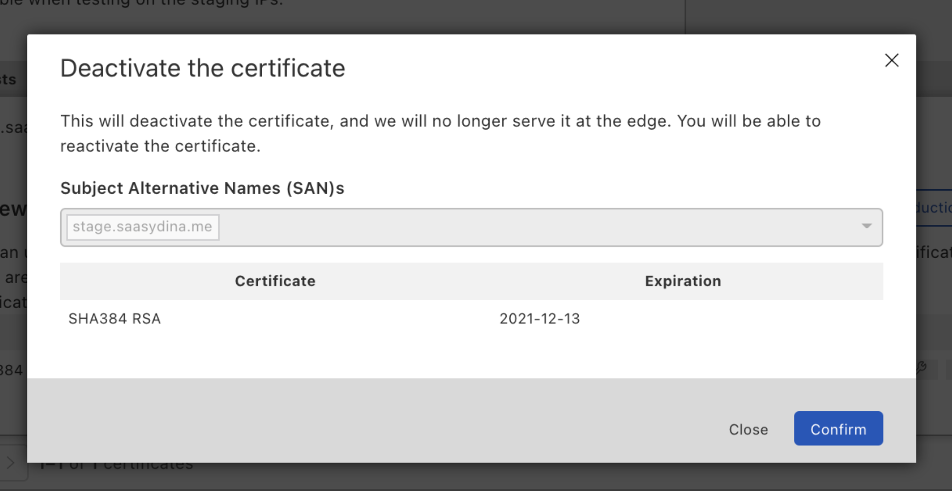Viewport: 952px width, 491px height.
Task: Select the SHA384 RSA certificate row
Action: point(471,319)
